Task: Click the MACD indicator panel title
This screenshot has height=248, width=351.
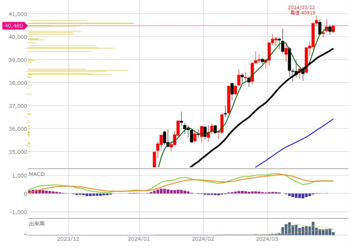Action: point(37,174)
